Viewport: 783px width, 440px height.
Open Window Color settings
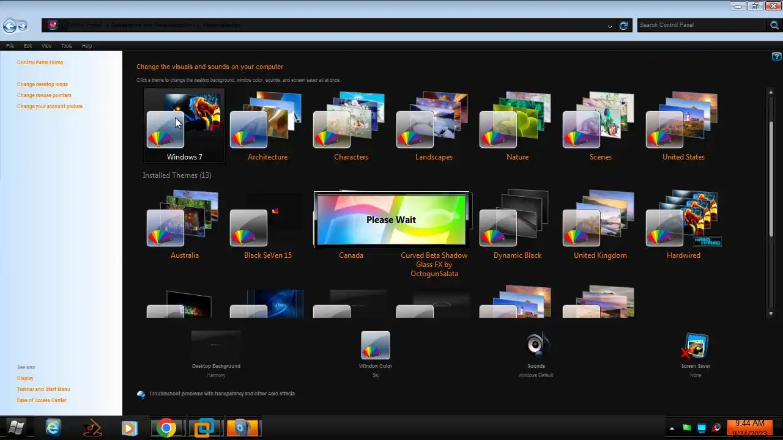pyautogui.click(x=375, y=354)
